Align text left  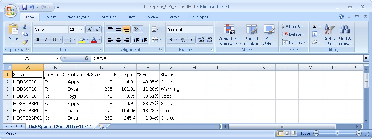(x=110, y=39)
